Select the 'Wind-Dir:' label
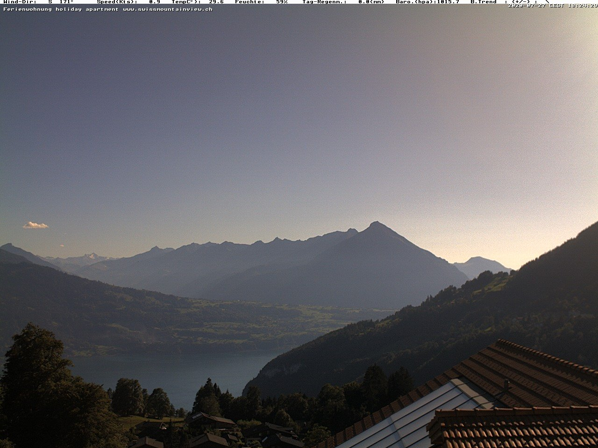This screenshot has width=598, height=448. click(20, 2)
